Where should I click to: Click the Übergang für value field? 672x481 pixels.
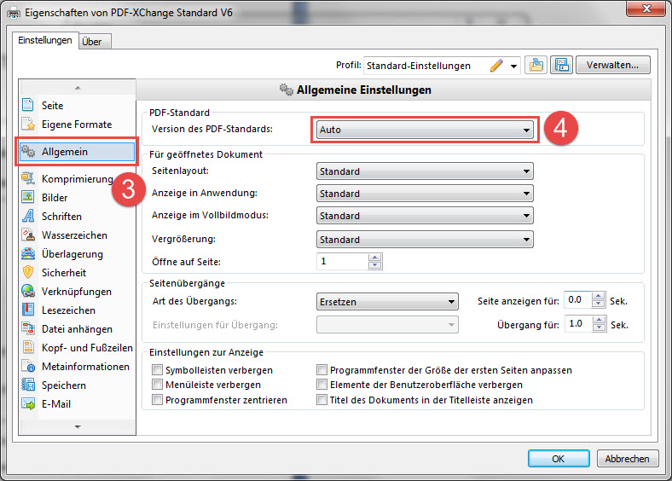tap(578, 324)
